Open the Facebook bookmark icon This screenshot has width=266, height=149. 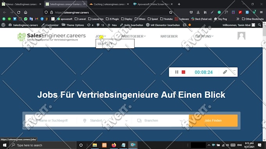click(42, 19)
